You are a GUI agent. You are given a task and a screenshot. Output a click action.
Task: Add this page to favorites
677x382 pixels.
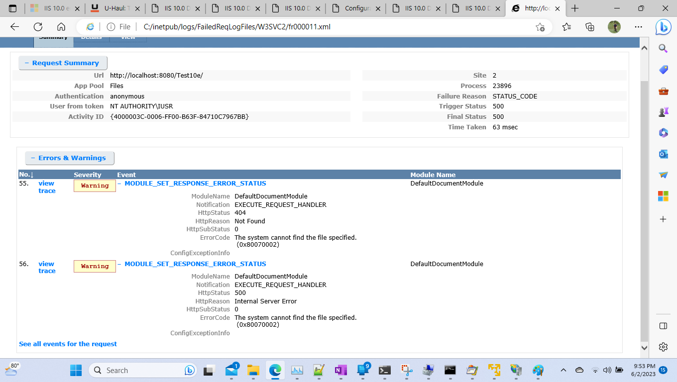[540, 27]
